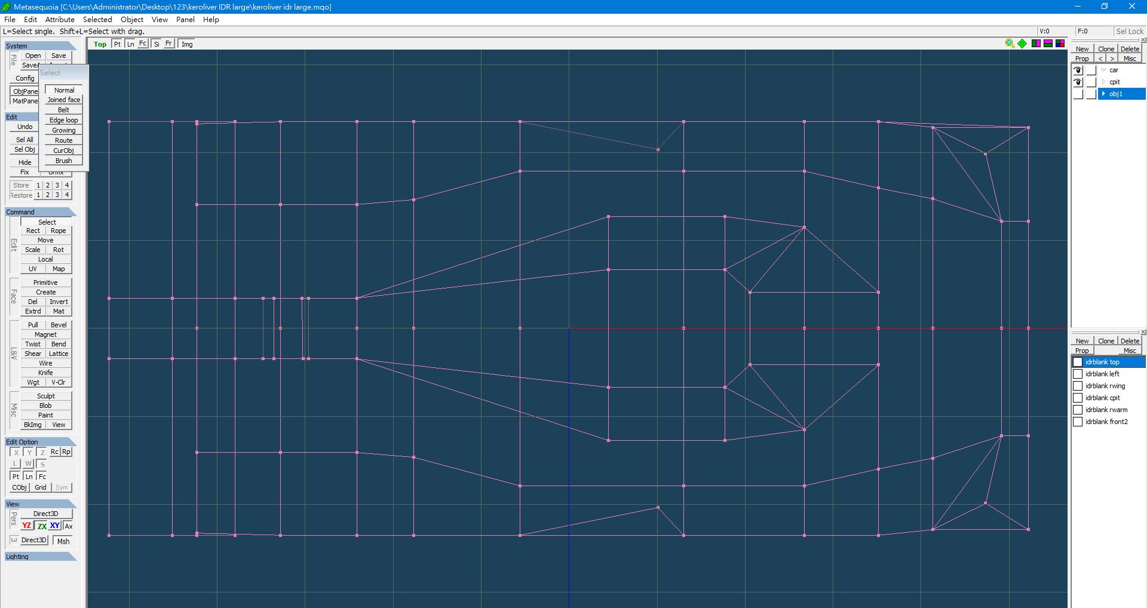
Task: Click the Sel Lock status button
Action: click(x=1130, y=32)
